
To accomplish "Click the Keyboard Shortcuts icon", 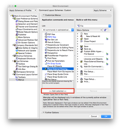I will [17, 58].
